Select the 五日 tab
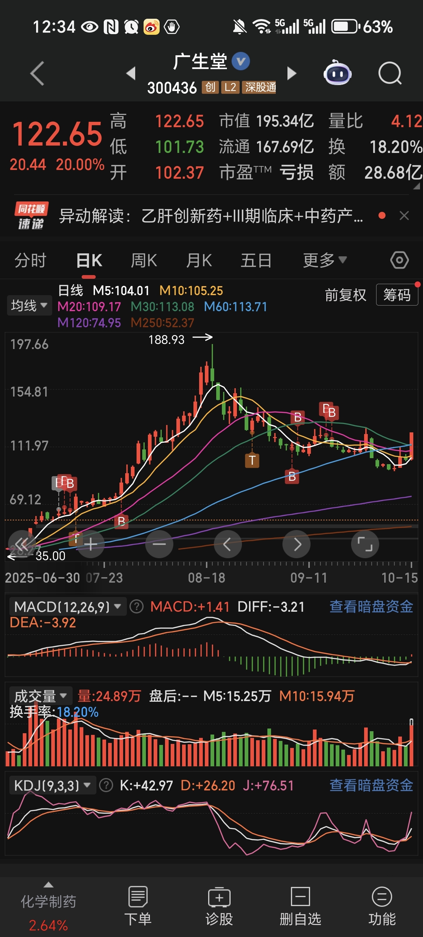 pyautogui.click(x=256, y=260)
